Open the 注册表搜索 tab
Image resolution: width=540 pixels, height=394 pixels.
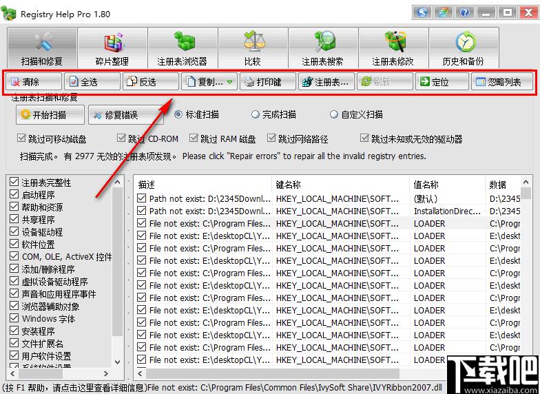323,48
